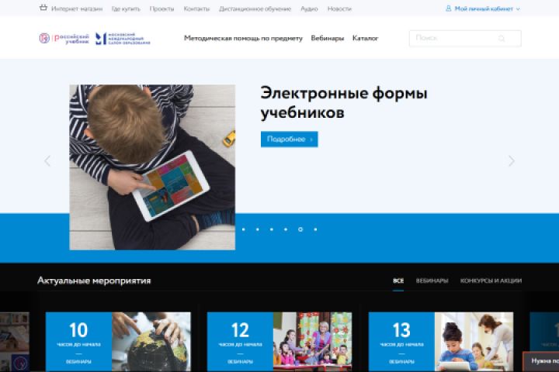
Task: Open Новости in the top bar
Action: [339, 9]
